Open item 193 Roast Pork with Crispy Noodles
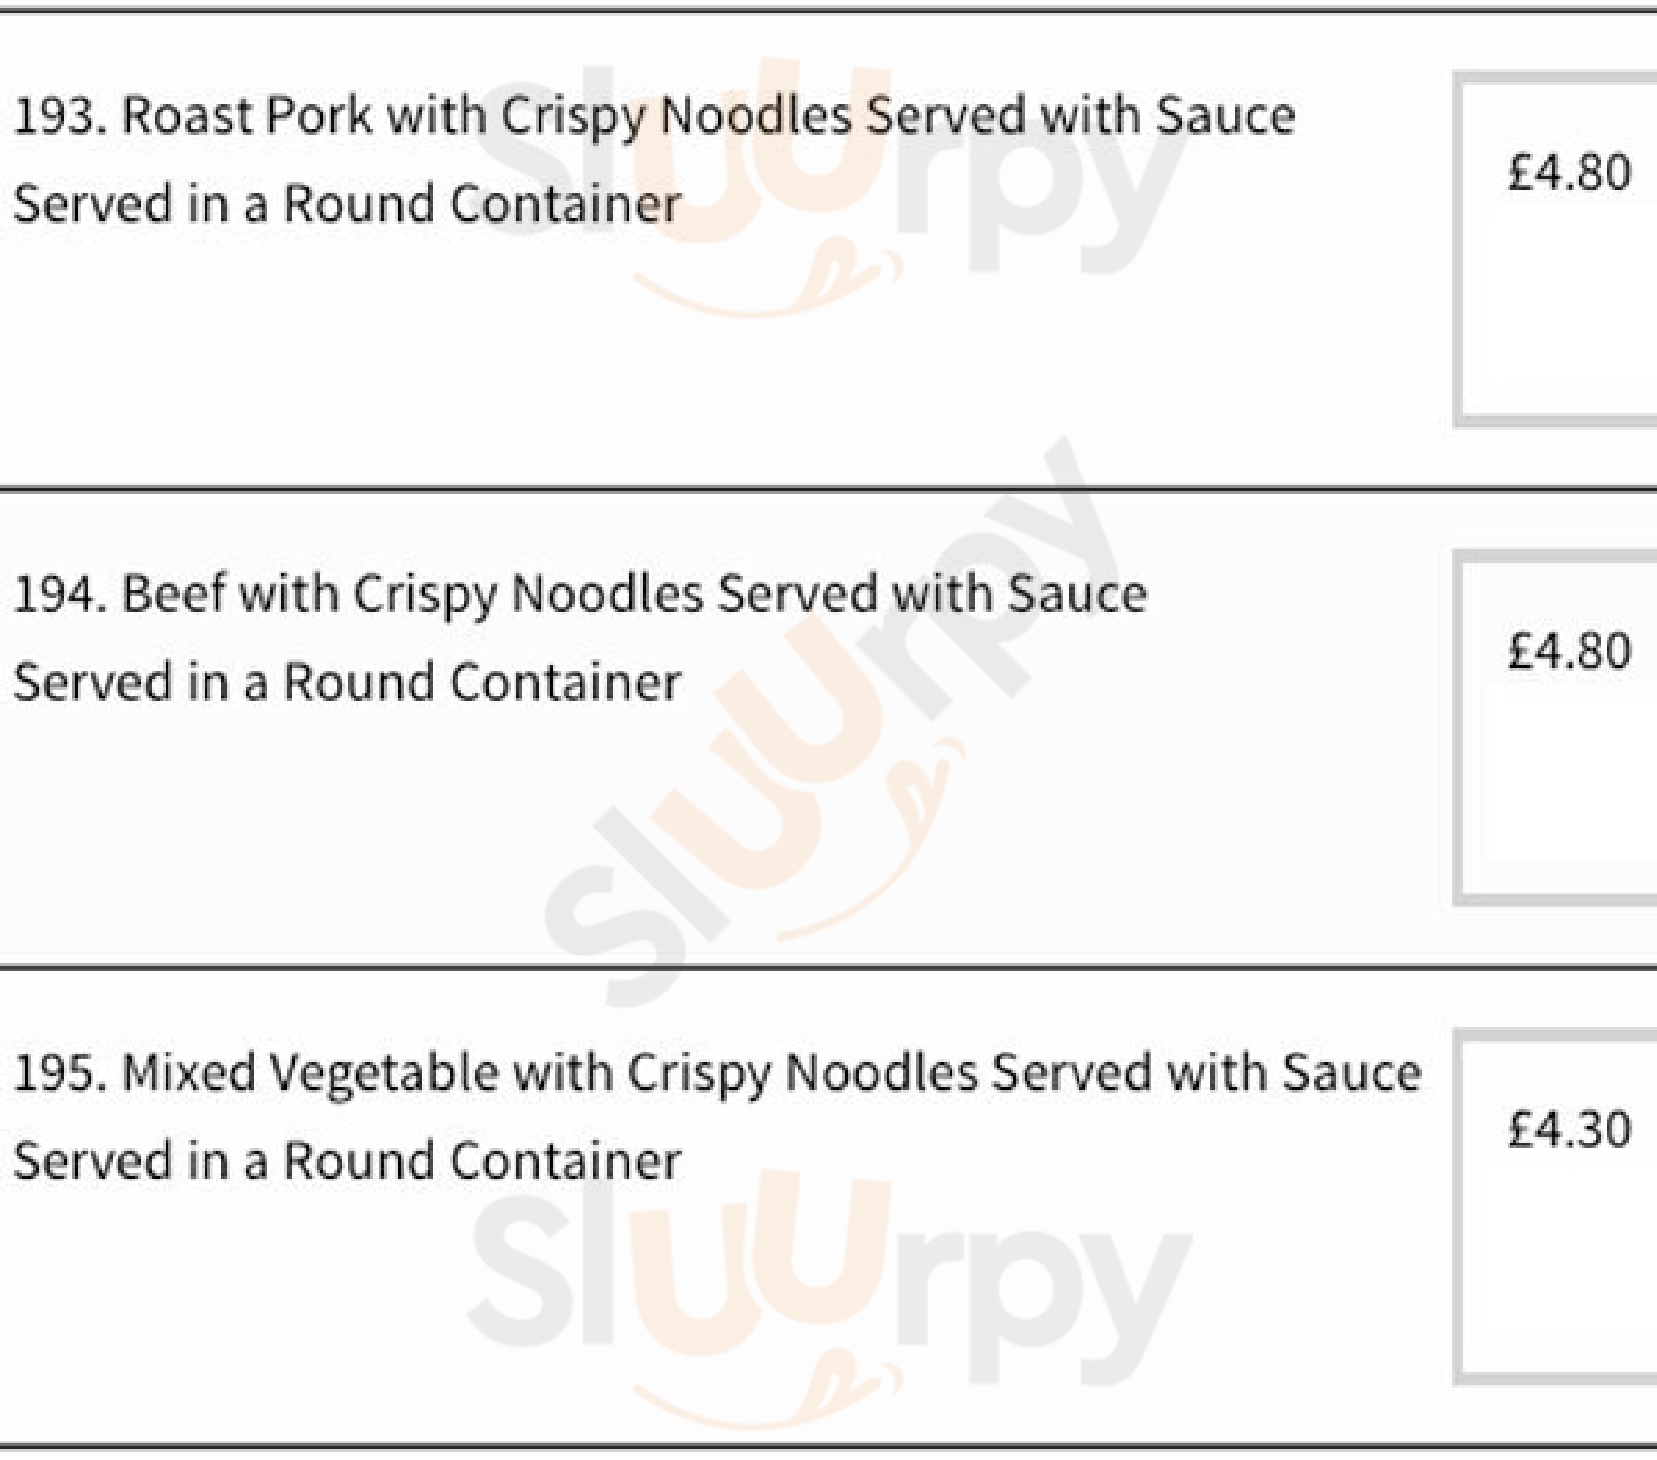Image resolution: width=1657 pixels, height=1460 pixels. pyautogui.click(x=653, y=116)
